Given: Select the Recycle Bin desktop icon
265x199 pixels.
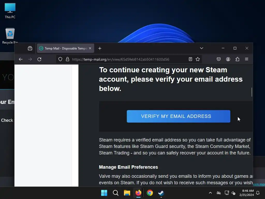Looking at the screenshot, I should click(10, 36).
